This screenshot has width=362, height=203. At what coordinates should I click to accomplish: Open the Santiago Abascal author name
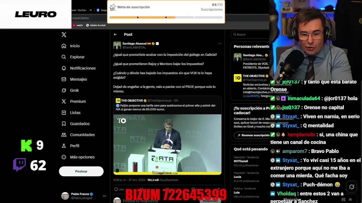click(x=134, y=43)
